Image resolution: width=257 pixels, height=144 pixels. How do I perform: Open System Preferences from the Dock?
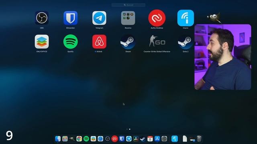[164, 139]
